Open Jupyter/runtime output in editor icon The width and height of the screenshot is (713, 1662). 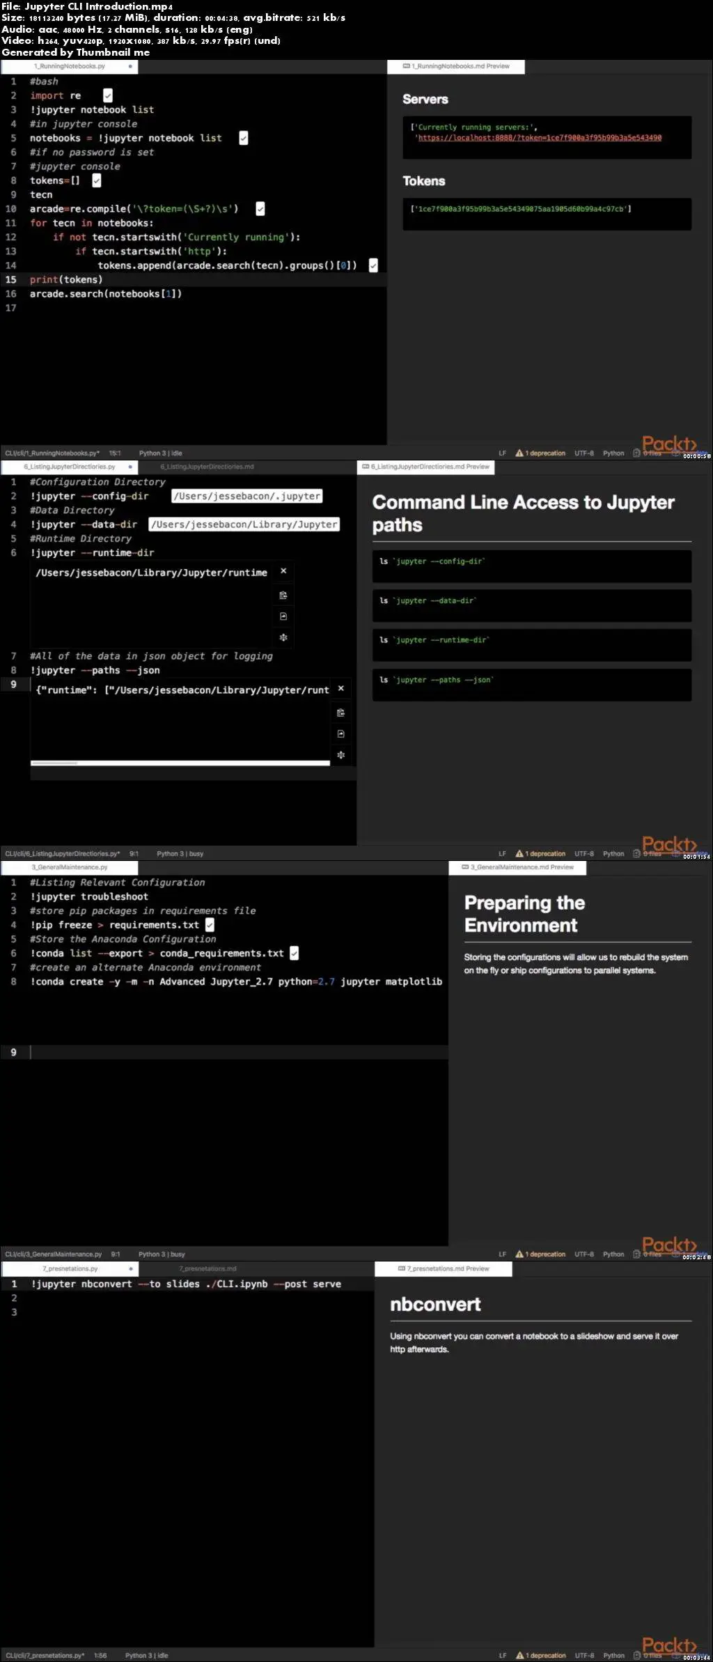[283, 616]
